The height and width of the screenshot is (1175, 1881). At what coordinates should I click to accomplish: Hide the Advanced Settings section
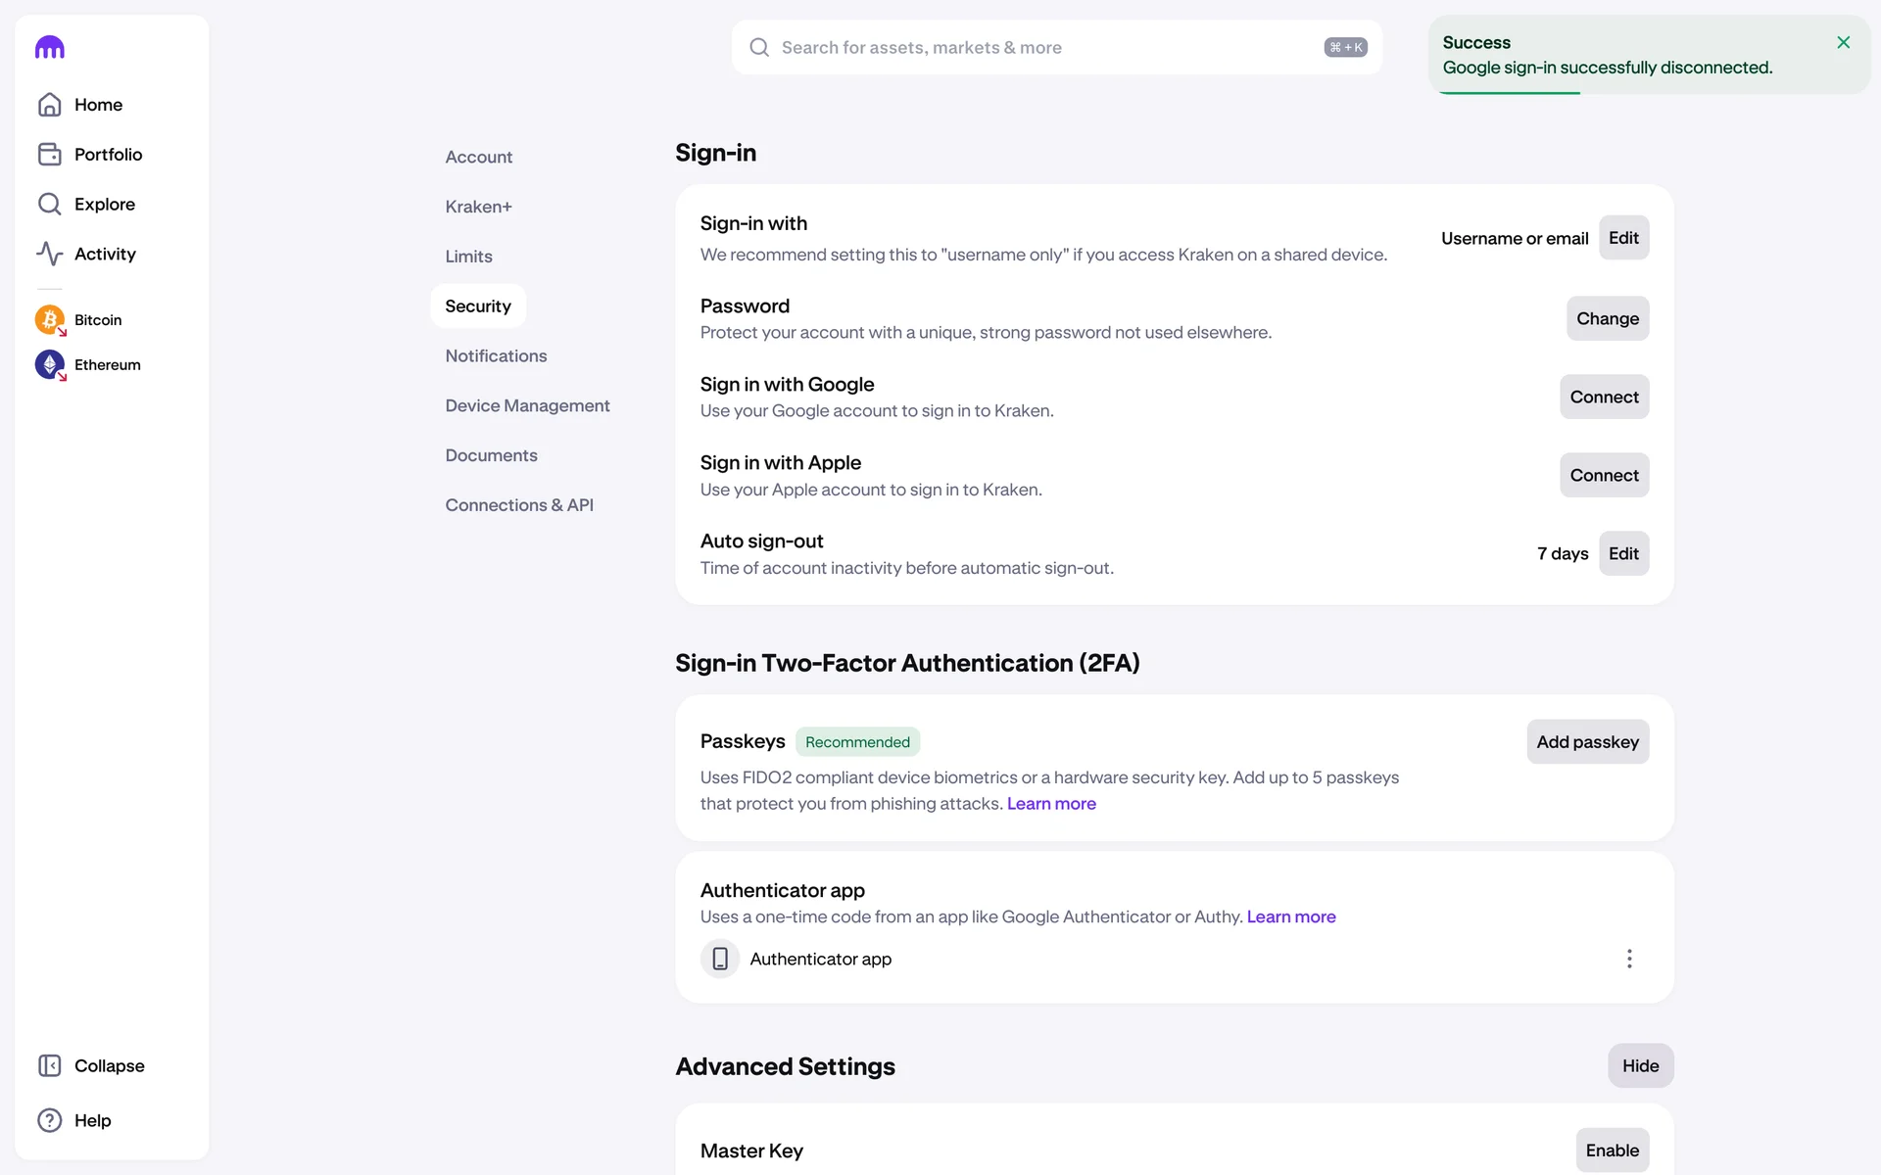click(1640, 1065)
